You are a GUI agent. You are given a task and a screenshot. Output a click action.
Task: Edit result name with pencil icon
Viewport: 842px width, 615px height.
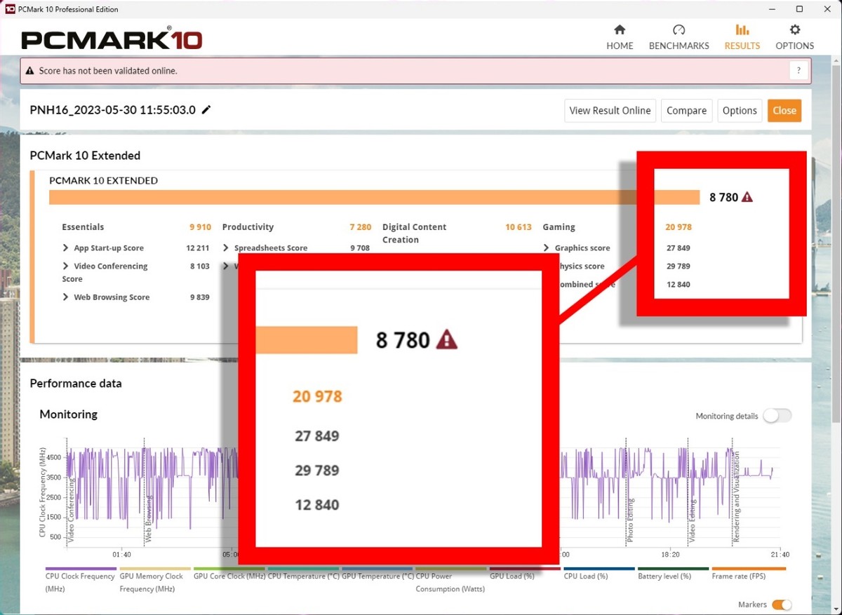(206, 110)
